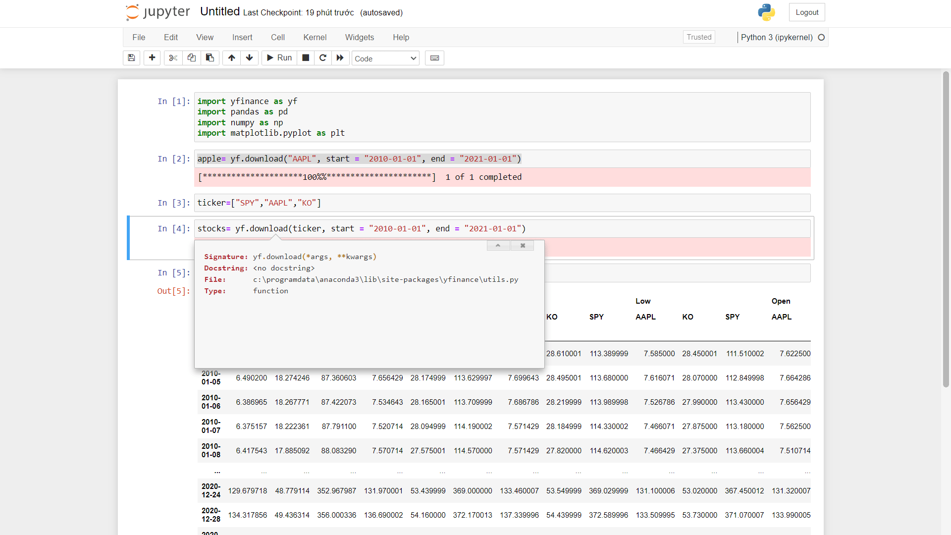Close the yf.download tooltip popup
This screenshot has width=951, height=535.
(523, 246)
